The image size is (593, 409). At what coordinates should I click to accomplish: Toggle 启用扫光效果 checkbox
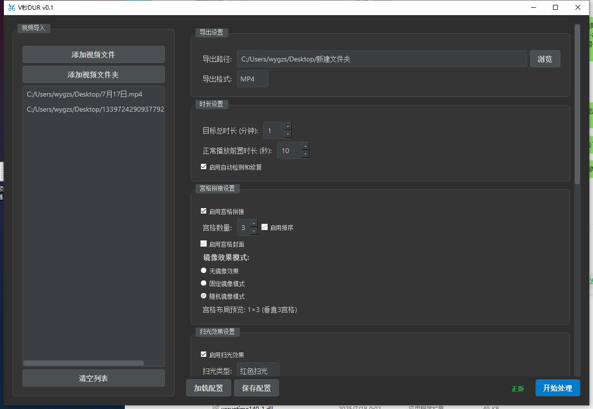coord(204,354)
